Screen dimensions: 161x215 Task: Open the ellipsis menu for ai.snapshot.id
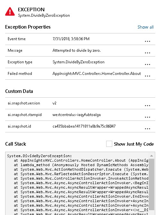148,129
